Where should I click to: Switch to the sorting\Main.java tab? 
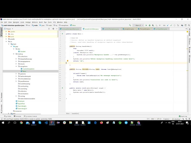pos(160,29)
